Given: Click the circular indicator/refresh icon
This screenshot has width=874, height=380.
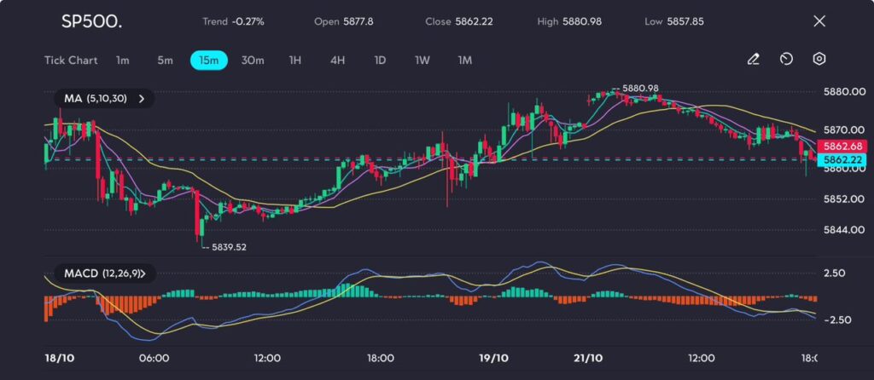Looking at the screenshot, I should (786, 60).
